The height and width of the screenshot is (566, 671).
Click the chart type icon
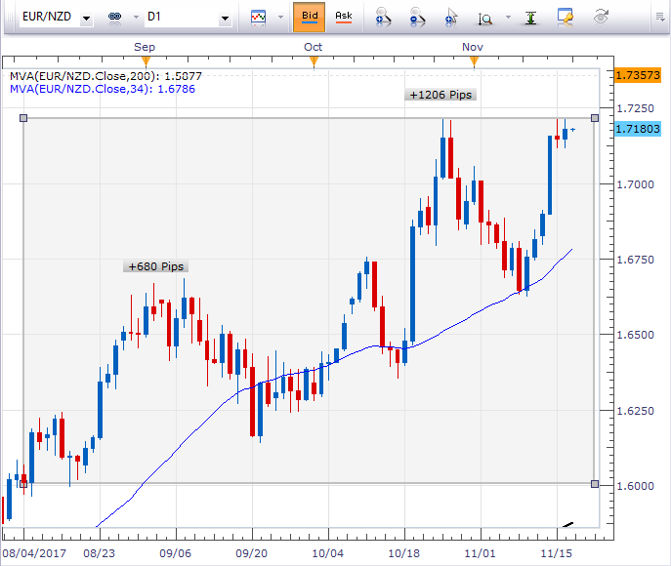[x=258, y=18]
